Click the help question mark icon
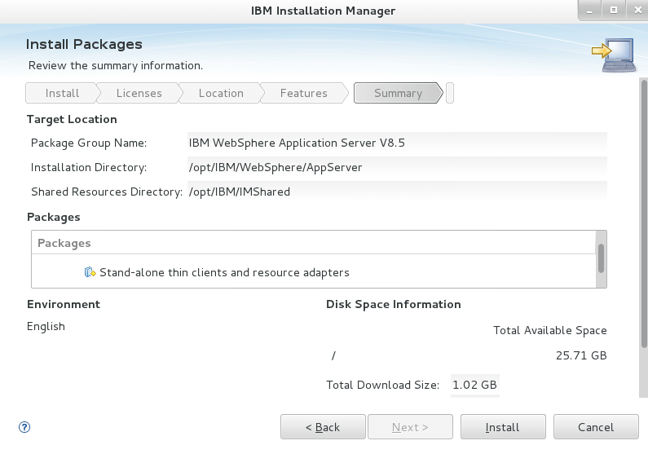 point(24,427)
